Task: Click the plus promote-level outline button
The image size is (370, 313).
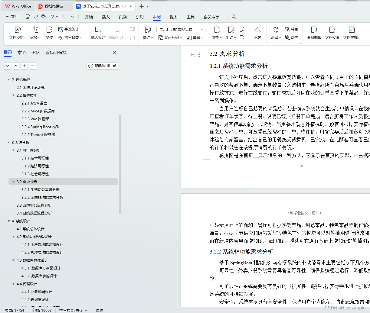Action: [x=24, y=66]
